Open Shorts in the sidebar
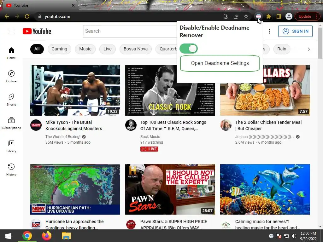The image size is (323, 242). tap(11, 100)
